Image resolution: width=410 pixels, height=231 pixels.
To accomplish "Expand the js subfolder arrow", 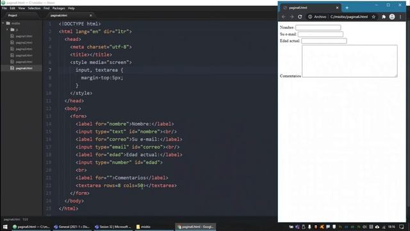I will click(x=7, y=30).
